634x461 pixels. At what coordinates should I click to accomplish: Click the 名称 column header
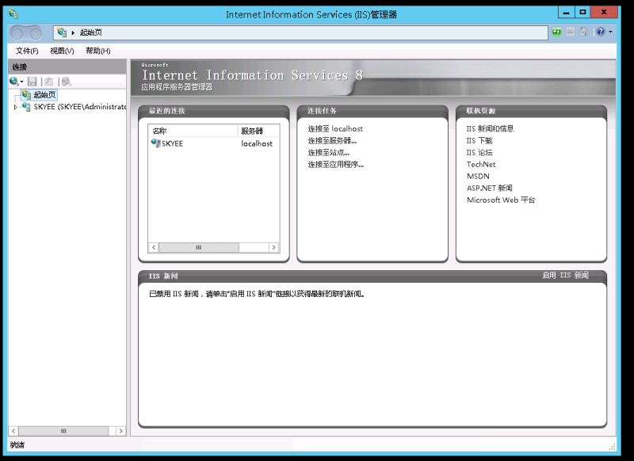pyautogui.click(x=193, y=131)
